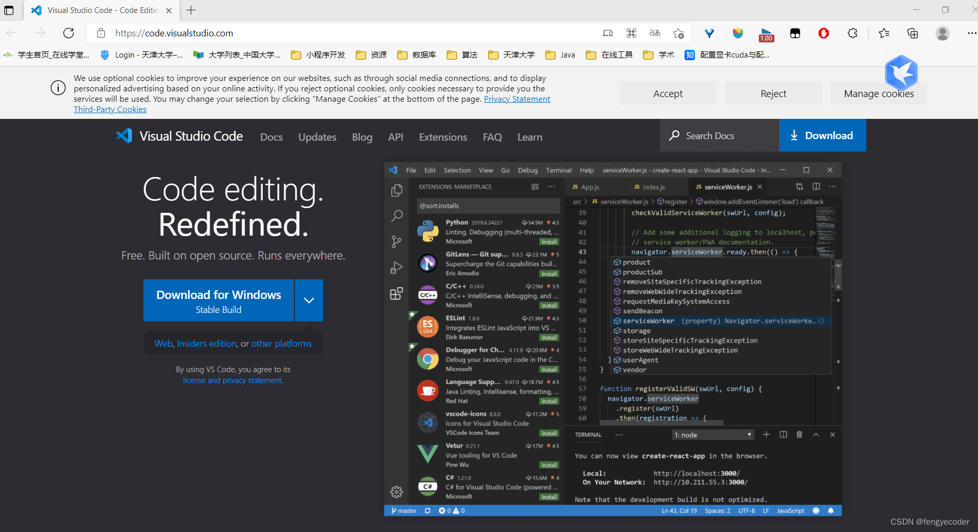The width and height of the screenshot is (978, 532).
Task: Open the 资源 bookmark folder
Action: point(371,55)
